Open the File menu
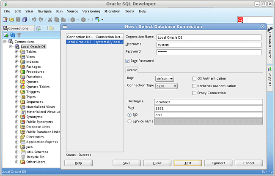The width and height of the screenshot is (275, 176). (x=7, y=11)
